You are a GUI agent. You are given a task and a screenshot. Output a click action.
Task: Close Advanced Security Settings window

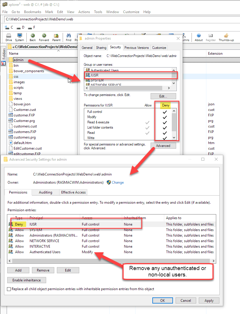(216, 159)
